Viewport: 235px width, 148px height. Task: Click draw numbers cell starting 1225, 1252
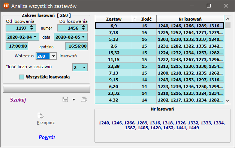(190, 33)
